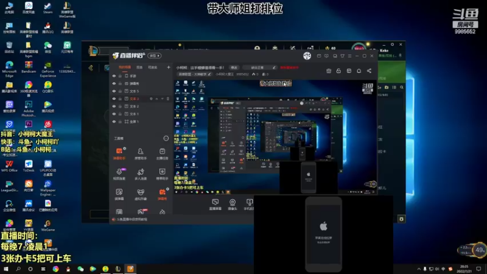Screen dimensions: 487x274
Task: Click active 直播伴侣 taskbar button
Action: click(x=130, y=269)
